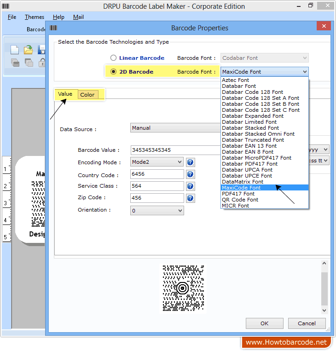Choose Databar Code 128 Font option
The image size is (336, 351).
[265, 92]
